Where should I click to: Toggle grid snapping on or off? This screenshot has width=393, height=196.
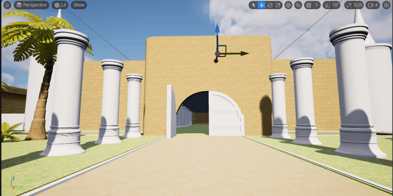tap(308, 5)
